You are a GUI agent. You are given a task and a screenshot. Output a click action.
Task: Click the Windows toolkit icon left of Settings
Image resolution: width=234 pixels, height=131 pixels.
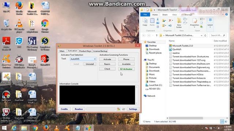124,109
